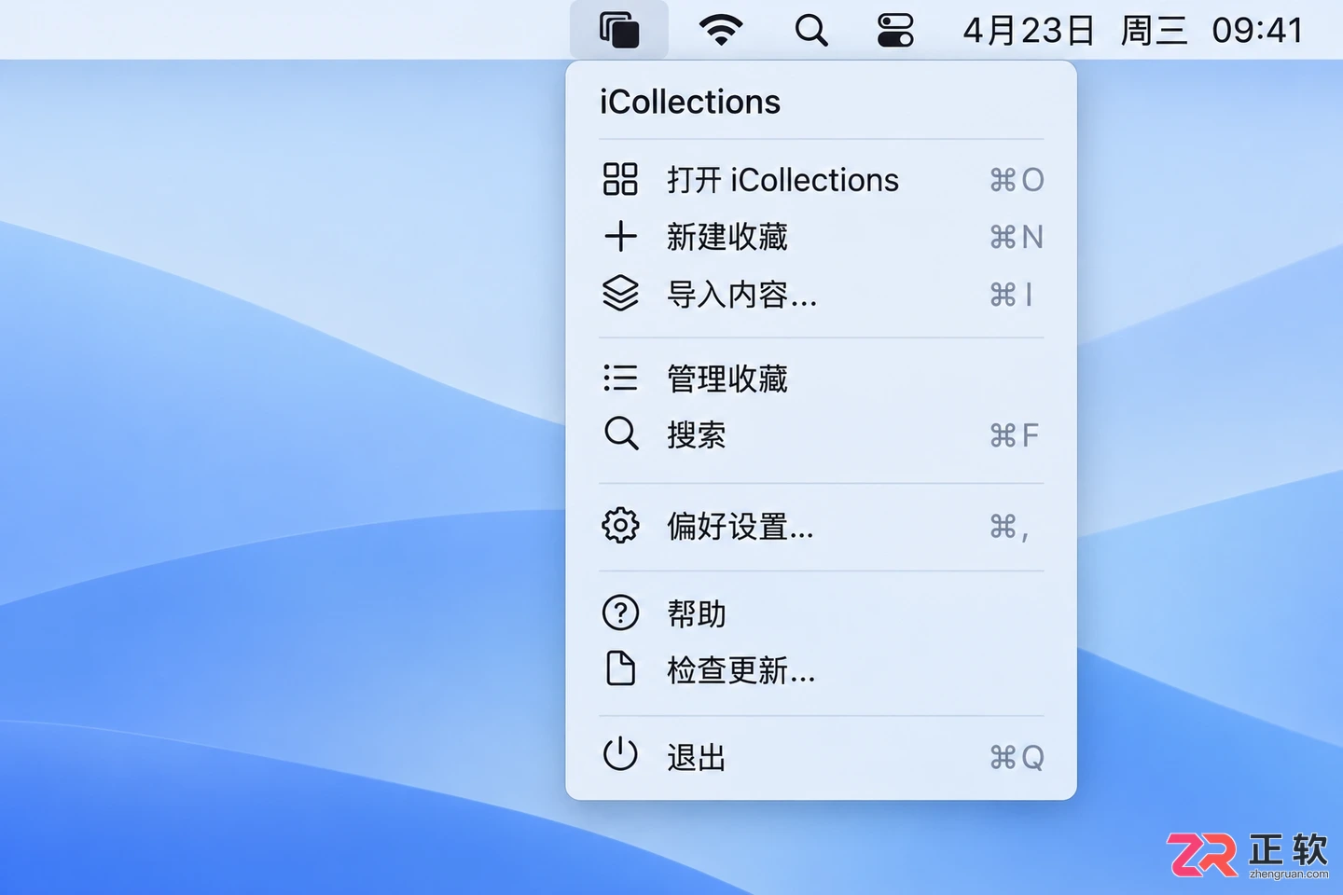This screenshot has height=895, width=1343.
Task: Choose 打开 iCollections from the menu
Action: 821,179
